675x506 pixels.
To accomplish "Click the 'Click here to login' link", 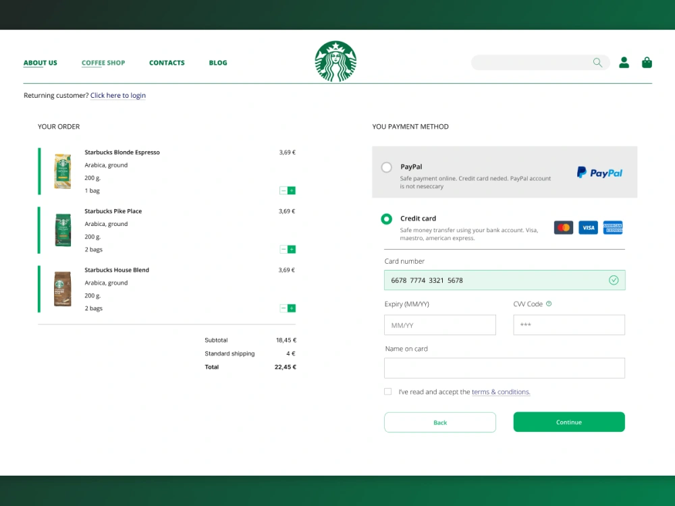I will [x=118, y=96].
